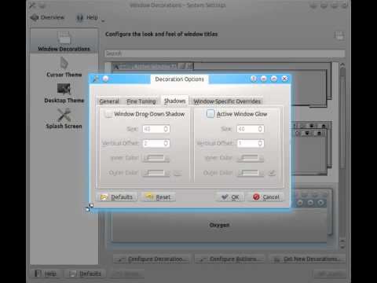Select the Shadows tab
Screen dimensions: 377x283
click(x=174, y=101)
